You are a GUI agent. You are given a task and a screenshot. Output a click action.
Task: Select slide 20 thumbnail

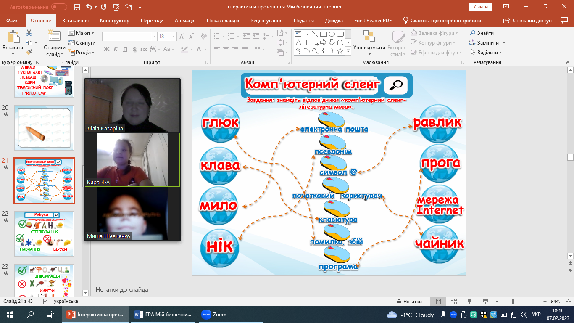(x=44, y=128)
